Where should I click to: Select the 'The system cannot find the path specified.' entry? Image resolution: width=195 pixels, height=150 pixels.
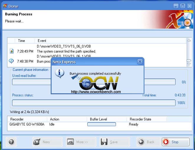tap(66, 51)
